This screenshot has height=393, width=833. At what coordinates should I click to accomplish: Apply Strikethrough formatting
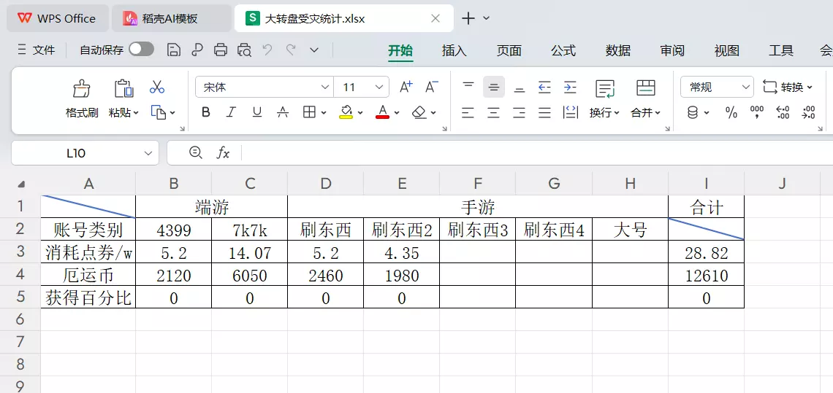[284, 112]
